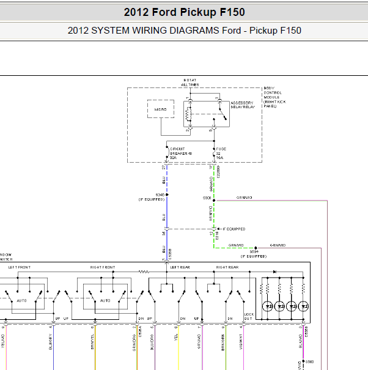Click the relay coil symbol in the delay relay
Viewport: 368px width, 370px height.
coord(188,114)
